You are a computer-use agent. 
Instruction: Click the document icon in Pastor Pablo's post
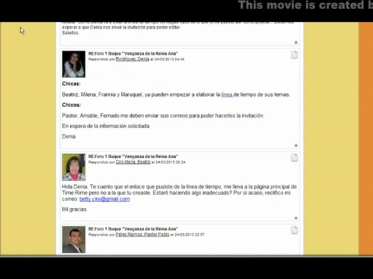[x=294, y=230]
